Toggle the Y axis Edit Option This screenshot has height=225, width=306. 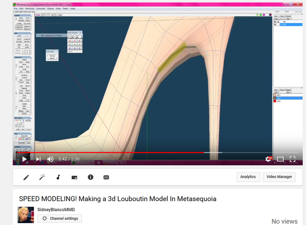click(x=20, y=121)
